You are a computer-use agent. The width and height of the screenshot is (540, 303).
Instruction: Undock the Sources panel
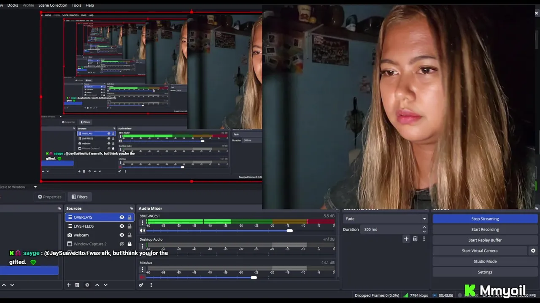(x=131, y=208)
